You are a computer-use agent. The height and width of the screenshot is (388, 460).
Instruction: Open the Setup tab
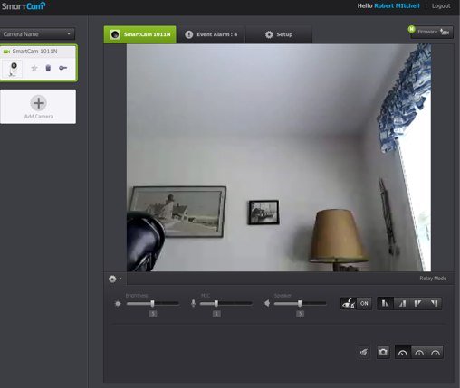click(279, 34)
